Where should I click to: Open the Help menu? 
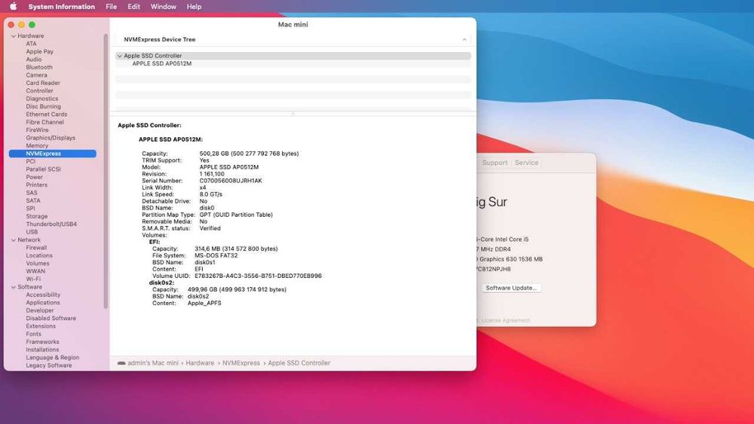coord(194,7)
